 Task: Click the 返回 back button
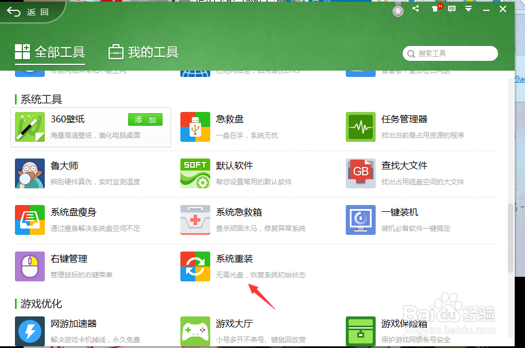click(28, 12)
